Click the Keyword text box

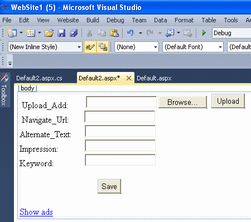tap(120, 160)
